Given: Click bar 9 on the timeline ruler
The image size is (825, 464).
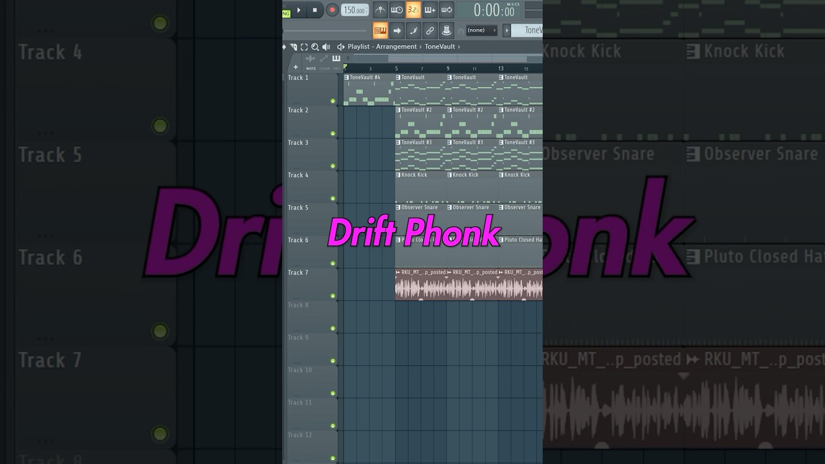Looking at the screenshot, I should (448, 68).
